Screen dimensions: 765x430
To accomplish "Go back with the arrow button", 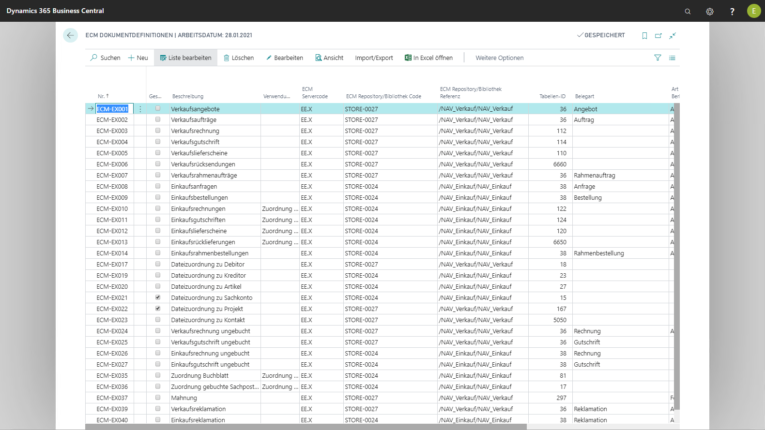I will click(x=70, y=35).
